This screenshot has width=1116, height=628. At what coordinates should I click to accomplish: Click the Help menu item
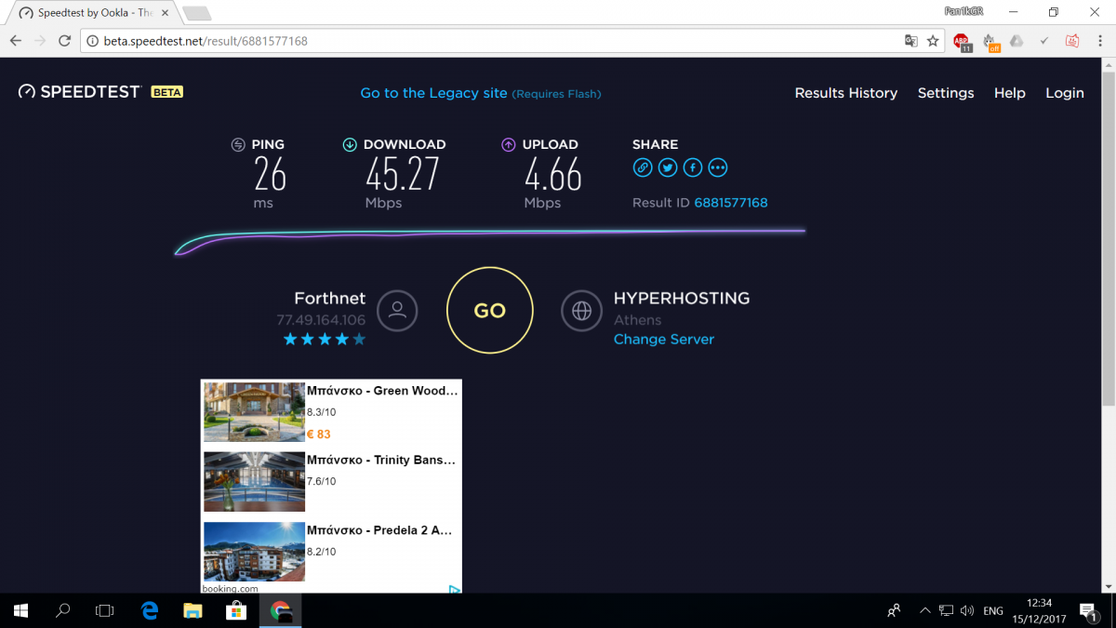[x=1009, y=93]
